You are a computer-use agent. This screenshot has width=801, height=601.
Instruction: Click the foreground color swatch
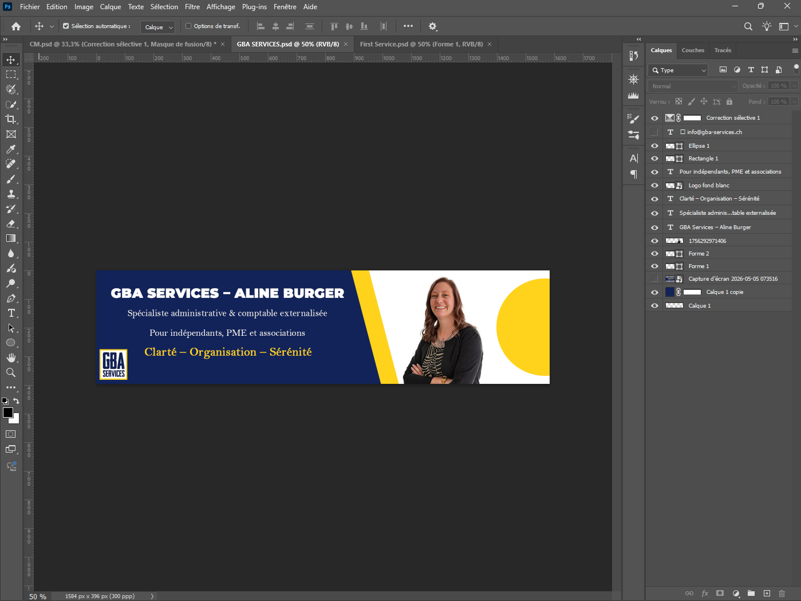(x=7, y=413)
